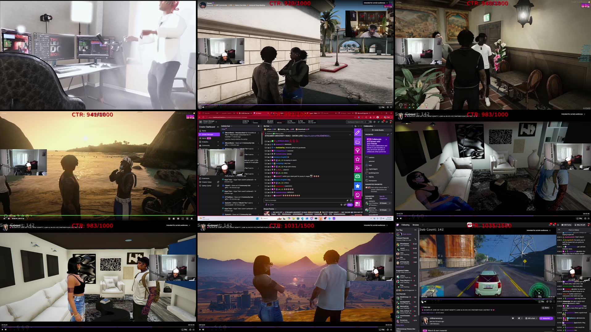Click the heart follow icon beside chilliramensoup

click(513, 318)
